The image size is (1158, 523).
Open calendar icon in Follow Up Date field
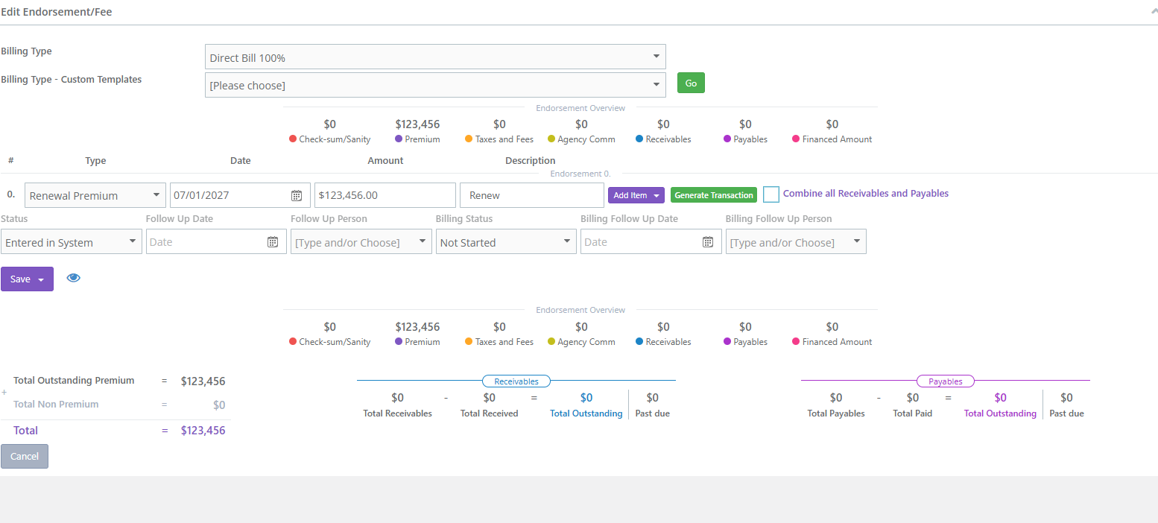[273, 241]
